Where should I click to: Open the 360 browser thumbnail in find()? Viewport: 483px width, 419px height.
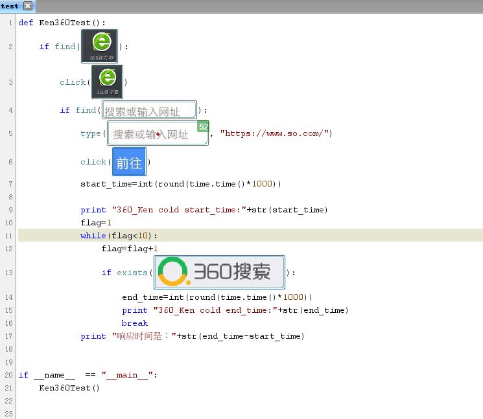[x=99, y=46]
